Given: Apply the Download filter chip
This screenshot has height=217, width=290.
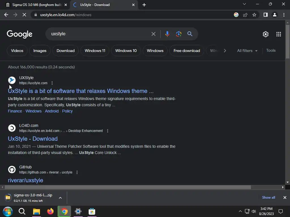Looking at the screenshot, I should click(x=65, y=51).
